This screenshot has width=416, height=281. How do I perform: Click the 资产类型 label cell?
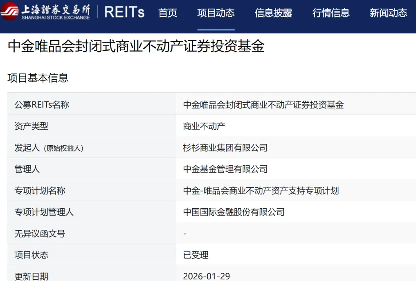(x=92, y=126)
